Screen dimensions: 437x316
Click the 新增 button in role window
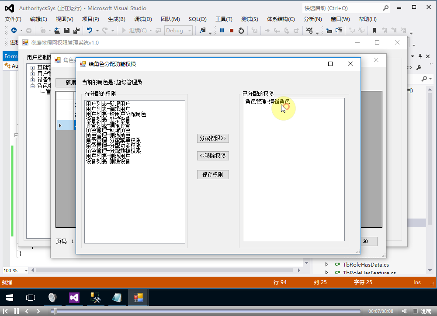(x=66, y=83)
